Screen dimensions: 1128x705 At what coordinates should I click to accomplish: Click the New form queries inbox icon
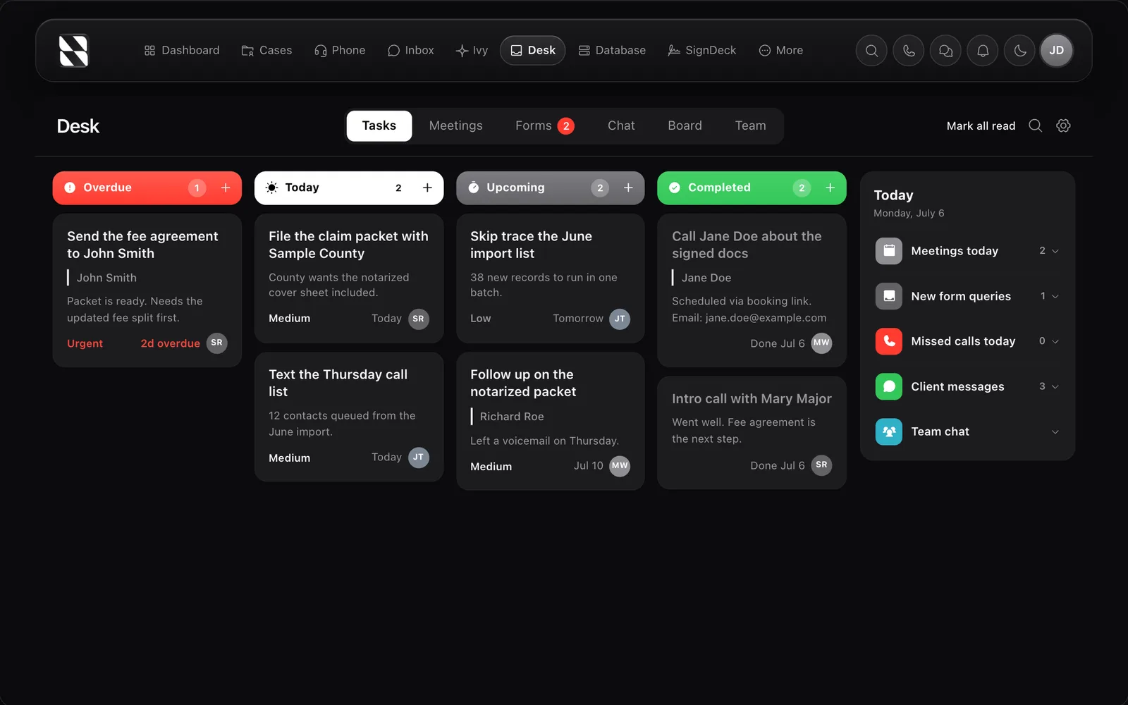(x=889, y=296)
